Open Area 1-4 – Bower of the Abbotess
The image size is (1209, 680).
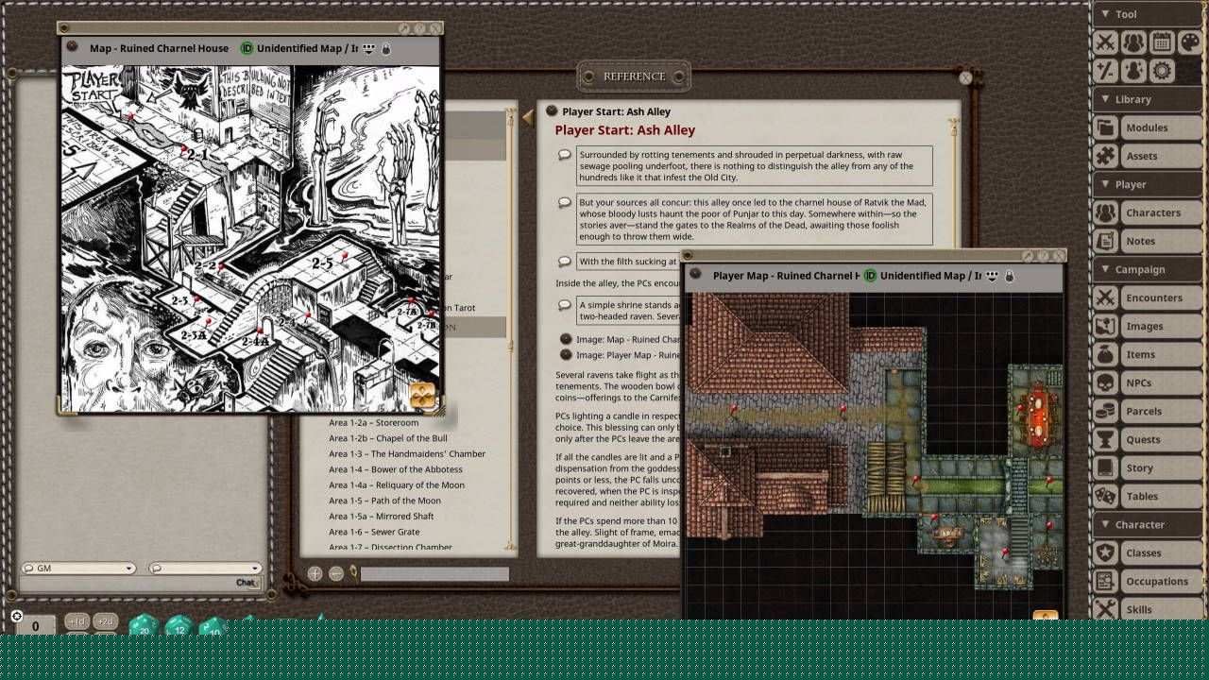(396, 469)
